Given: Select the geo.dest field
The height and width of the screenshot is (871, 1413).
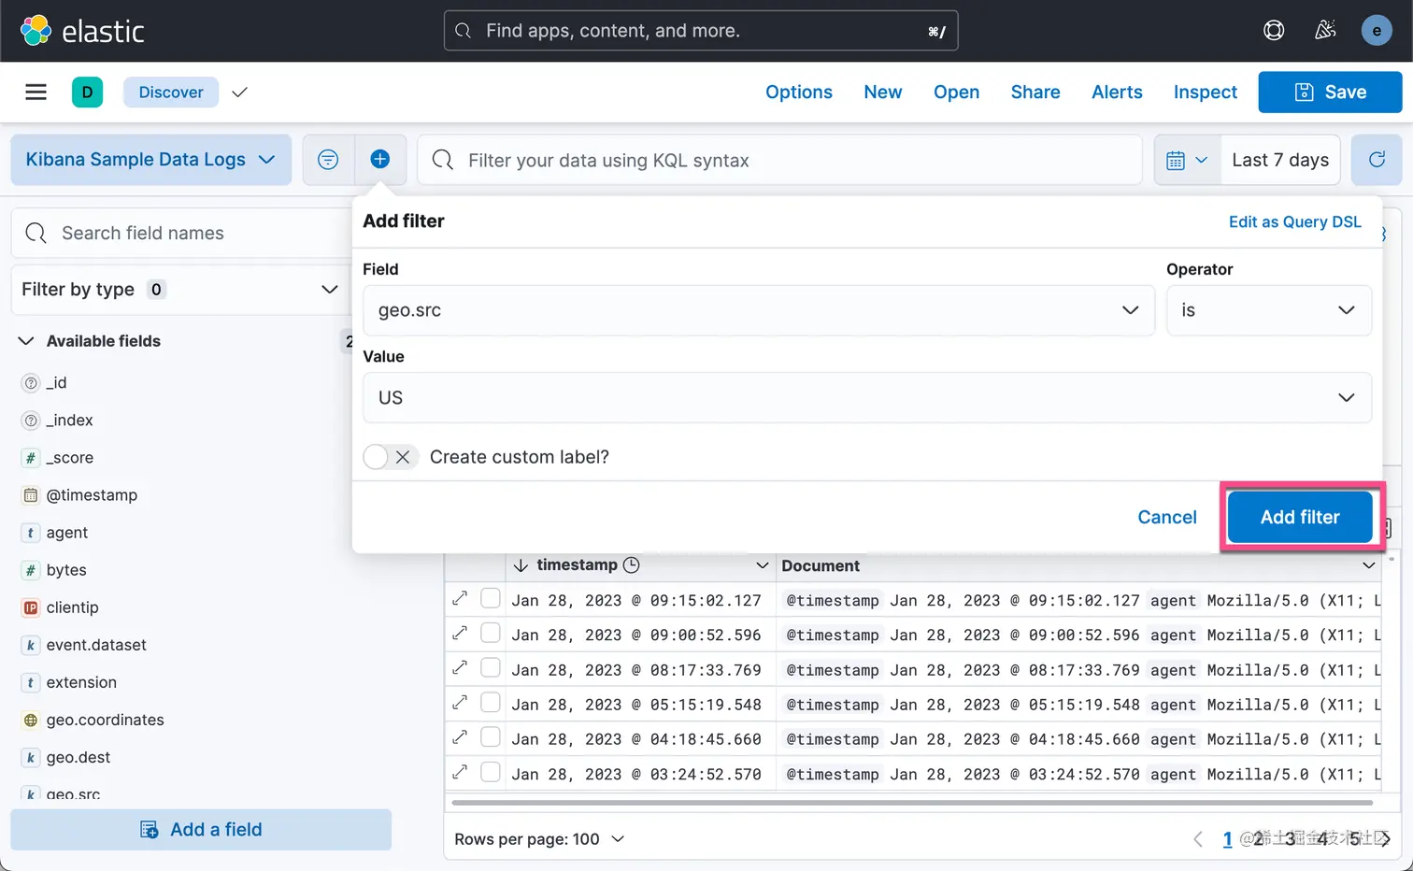Looking at the screenshot, I should pyautogui.click(x=78, y=757).
